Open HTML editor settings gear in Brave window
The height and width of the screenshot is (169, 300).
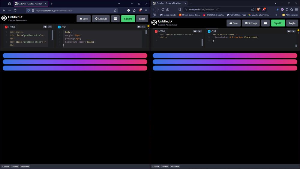(x=195, y=31)
